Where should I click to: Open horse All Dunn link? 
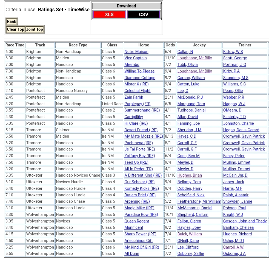click(131, 254)
